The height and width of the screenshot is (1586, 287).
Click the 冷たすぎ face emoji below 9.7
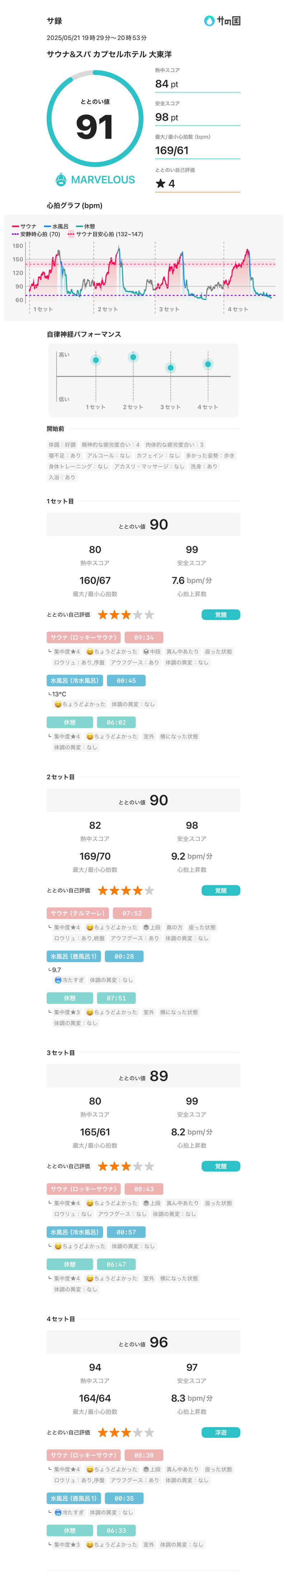point(58,980)
